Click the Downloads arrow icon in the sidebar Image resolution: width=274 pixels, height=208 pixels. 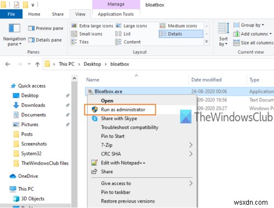tap(16, 105)
